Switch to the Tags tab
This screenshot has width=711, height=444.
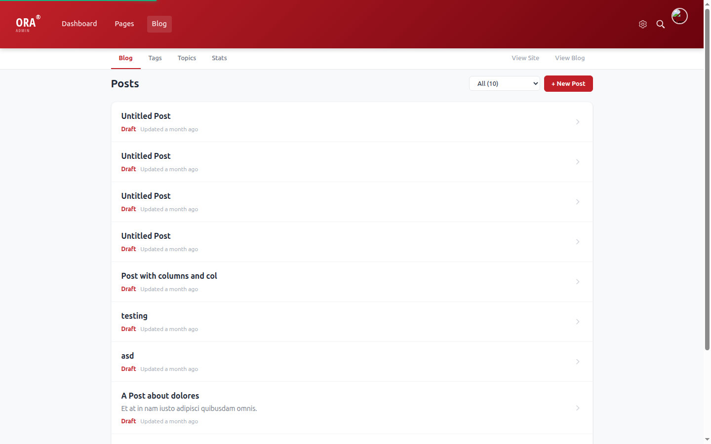pyautogui.click(x=155, y=58)
